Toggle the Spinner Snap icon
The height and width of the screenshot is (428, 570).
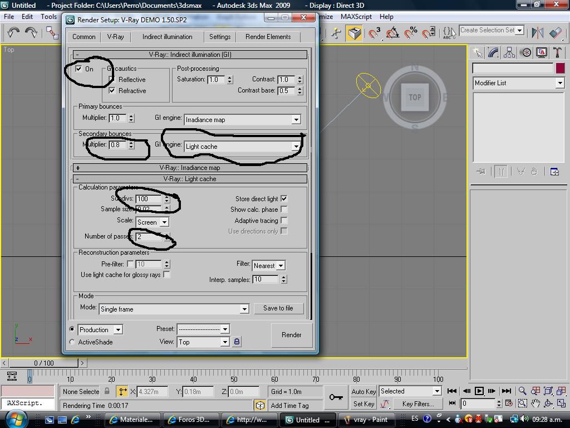click(x=429, y=33)
